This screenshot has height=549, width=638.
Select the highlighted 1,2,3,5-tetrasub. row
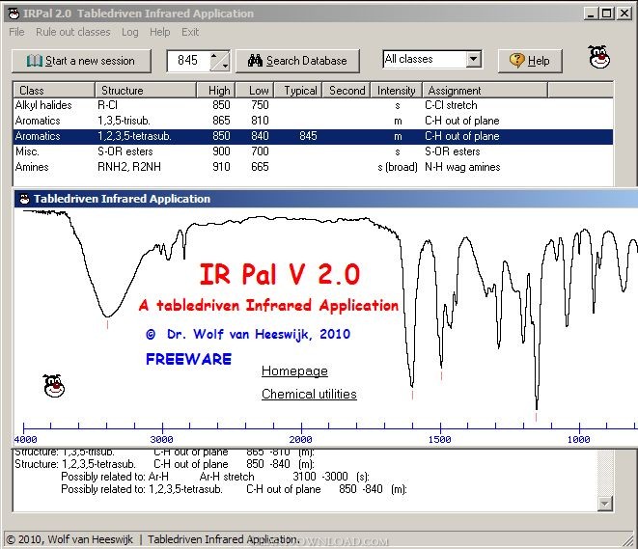[313, 136]
